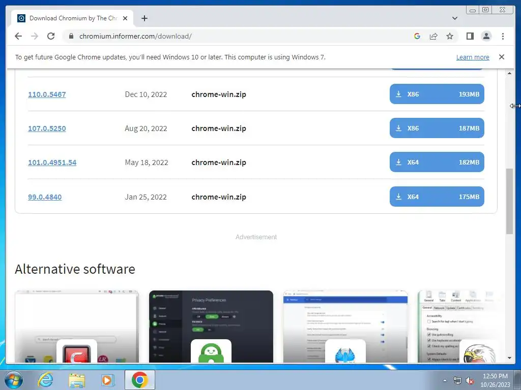Open the first alternative software thumbnail with red icon
This screenshot has height=390, width=521.
pyautogui.click(x=77, y=327)
